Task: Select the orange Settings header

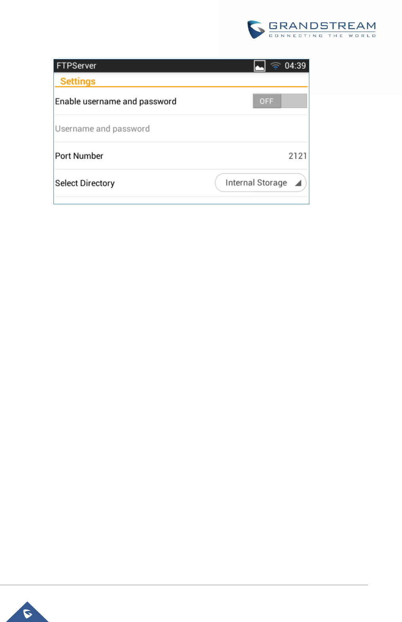Action: coord(78,81)
